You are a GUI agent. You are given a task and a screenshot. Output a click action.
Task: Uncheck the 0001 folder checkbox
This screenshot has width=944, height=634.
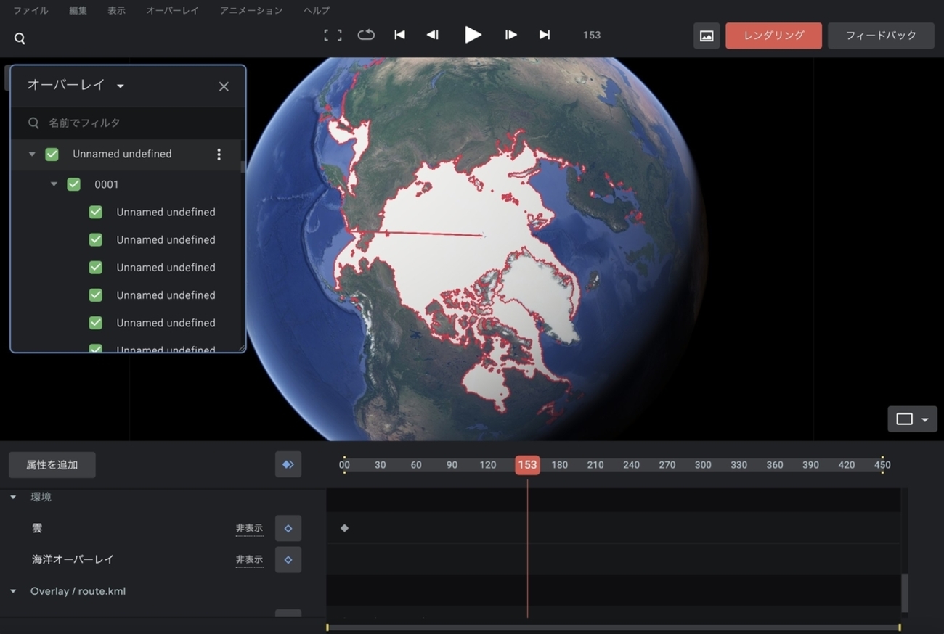pyautogui.click(x=73, y=184)
